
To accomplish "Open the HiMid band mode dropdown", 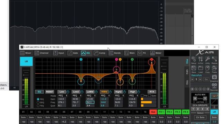I will [105, 96].
